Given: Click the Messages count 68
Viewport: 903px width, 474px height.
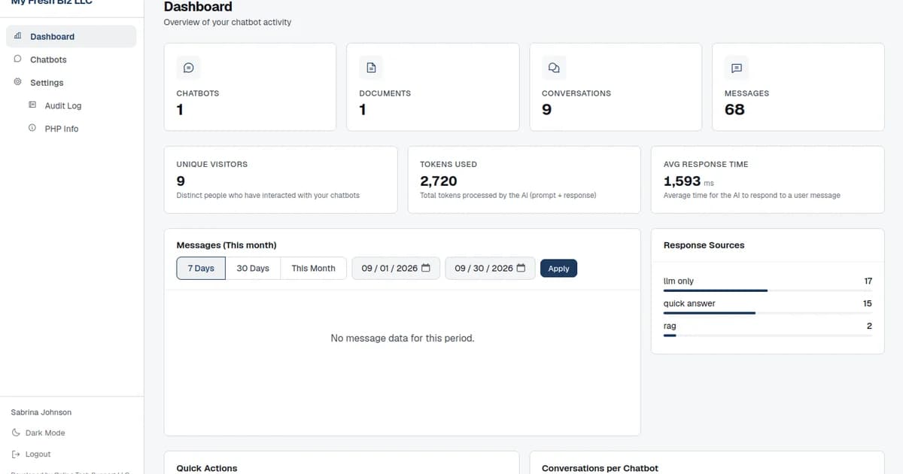Looking at the screenshot, I should click(x=734, y=110).
